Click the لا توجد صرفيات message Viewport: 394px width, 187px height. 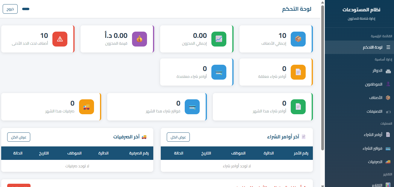point(77,166)
